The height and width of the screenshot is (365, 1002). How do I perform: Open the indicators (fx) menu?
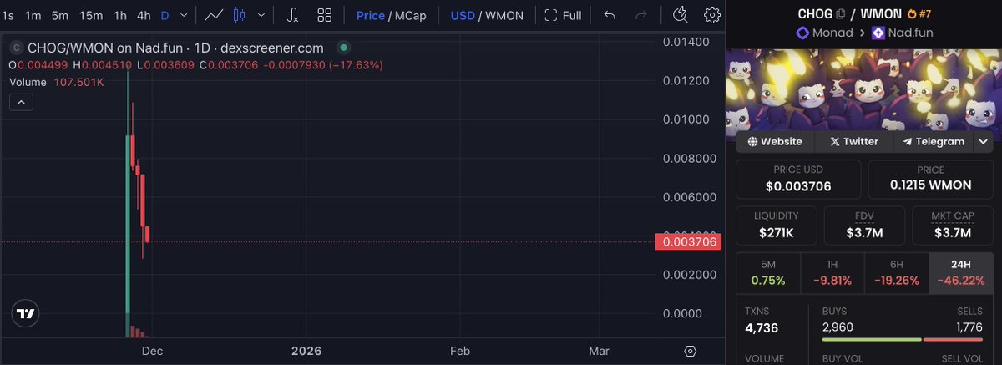(292, 15)
